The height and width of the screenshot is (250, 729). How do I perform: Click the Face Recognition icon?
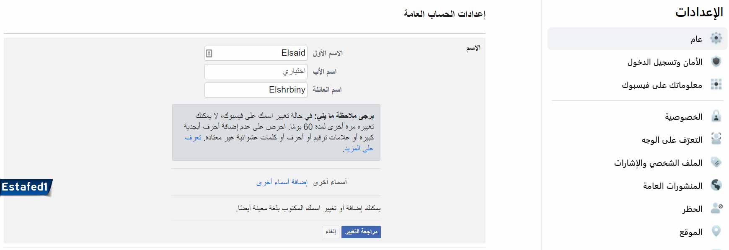[716, 139]
